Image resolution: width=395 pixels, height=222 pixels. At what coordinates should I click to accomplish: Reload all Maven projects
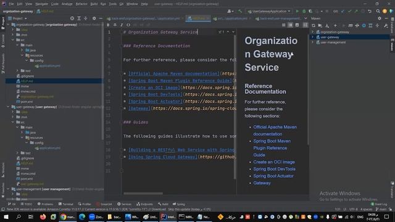(x=314, y=25)
